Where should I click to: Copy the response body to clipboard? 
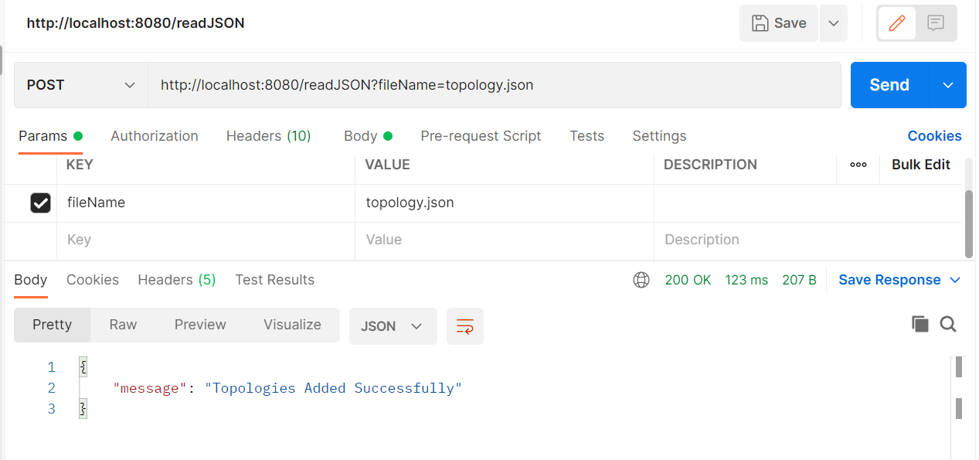(x=920, y=324)
